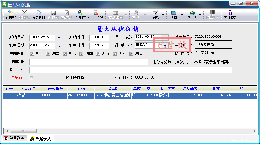Open the 开始日期 date dropdown
The width and height of the screenshot is (260, 144).
(59, 38)
